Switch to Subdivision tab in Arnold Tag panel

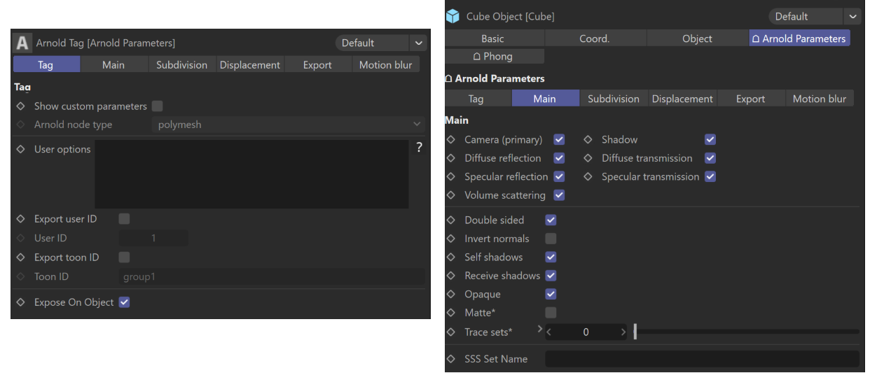click(x=181, y=64)
